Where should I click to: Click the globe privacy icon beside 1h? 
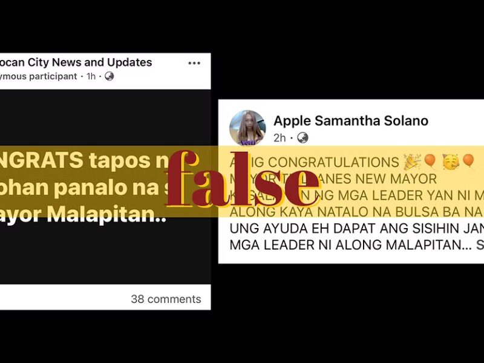tap(110, 76)
